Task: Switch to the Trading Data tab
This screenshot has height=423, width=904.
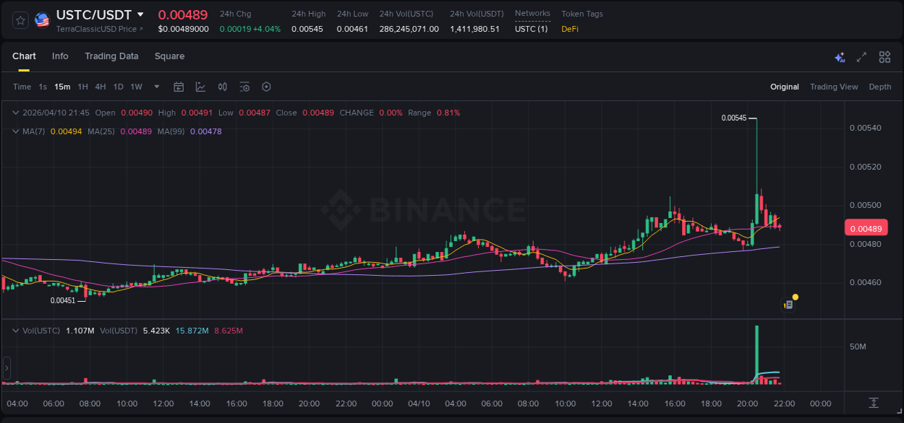Action: [111, 56]
